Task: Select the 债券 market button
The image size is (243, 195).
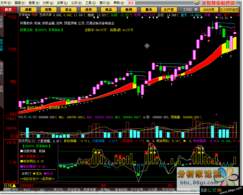Action: coord(89,10)
